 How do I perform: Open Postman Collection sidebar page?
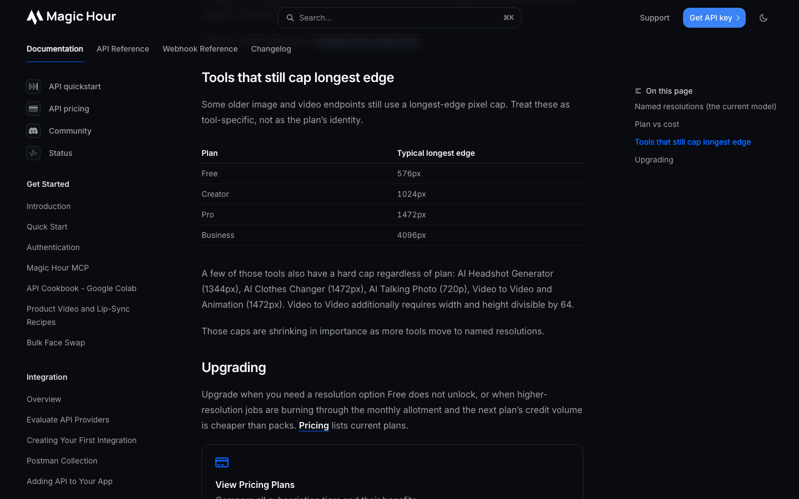pos(62,461)
